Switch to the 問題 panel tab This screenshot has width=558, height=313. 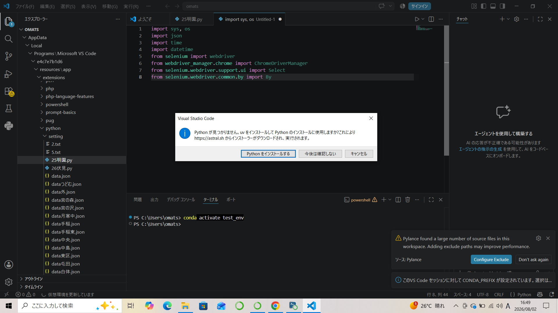tap(138, 200)
